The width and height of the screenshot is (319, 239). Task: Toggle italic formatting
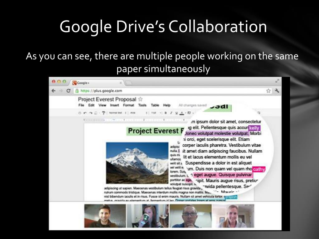171,113
